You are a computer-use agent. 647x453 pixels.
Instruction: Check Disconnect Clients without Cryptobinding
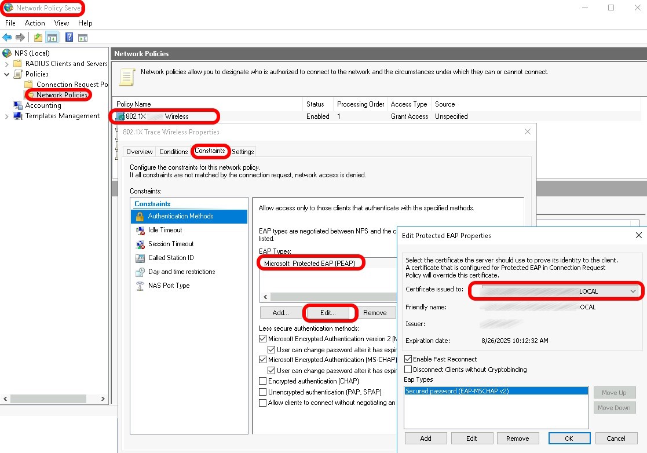tap(408, 369)
